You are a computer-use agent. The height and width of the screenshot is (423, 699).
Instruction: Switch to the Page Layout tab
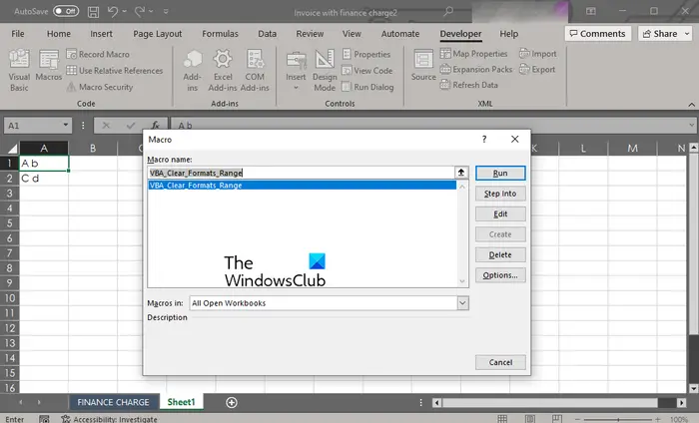tap(158, 34)
